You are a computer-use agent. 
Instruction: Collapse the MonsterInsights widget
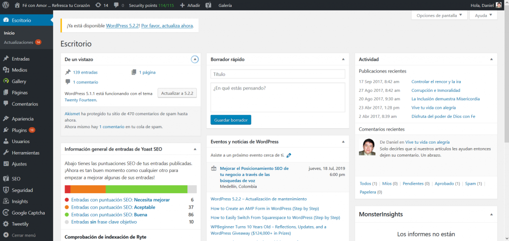(x=490, y=214)
